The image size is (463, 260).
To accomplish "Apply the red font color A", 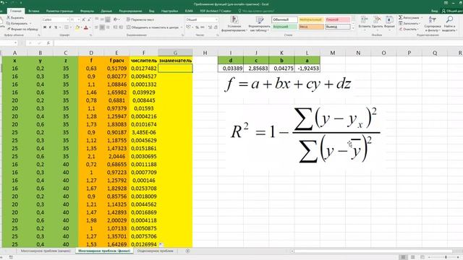I will (x=85, y=27).
